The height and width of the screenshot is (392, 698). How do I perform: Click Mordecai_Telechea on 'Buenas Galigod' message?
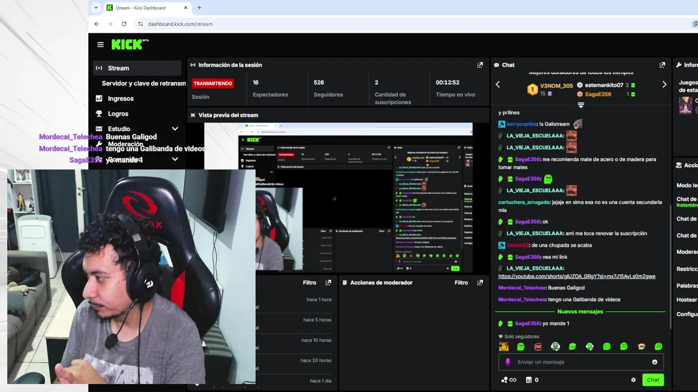[x=521, y=287]
